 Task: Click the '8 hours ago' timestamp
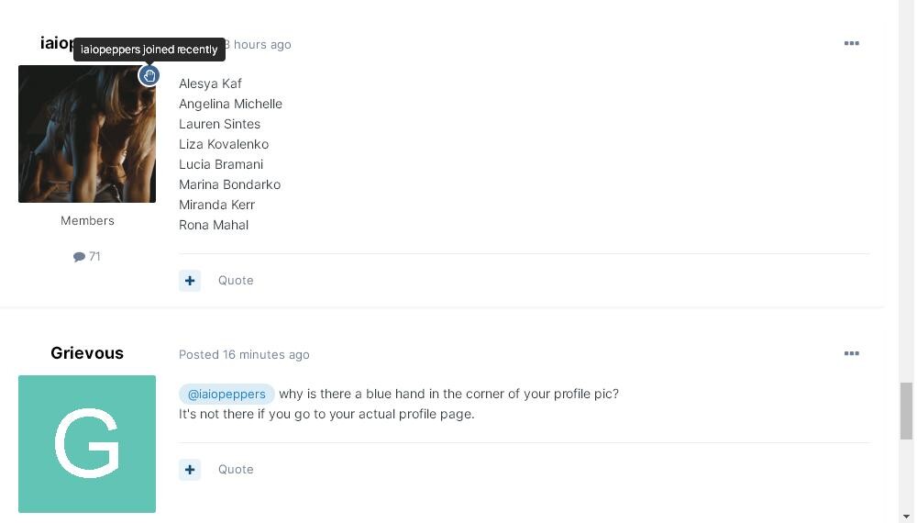coord(258,44)
